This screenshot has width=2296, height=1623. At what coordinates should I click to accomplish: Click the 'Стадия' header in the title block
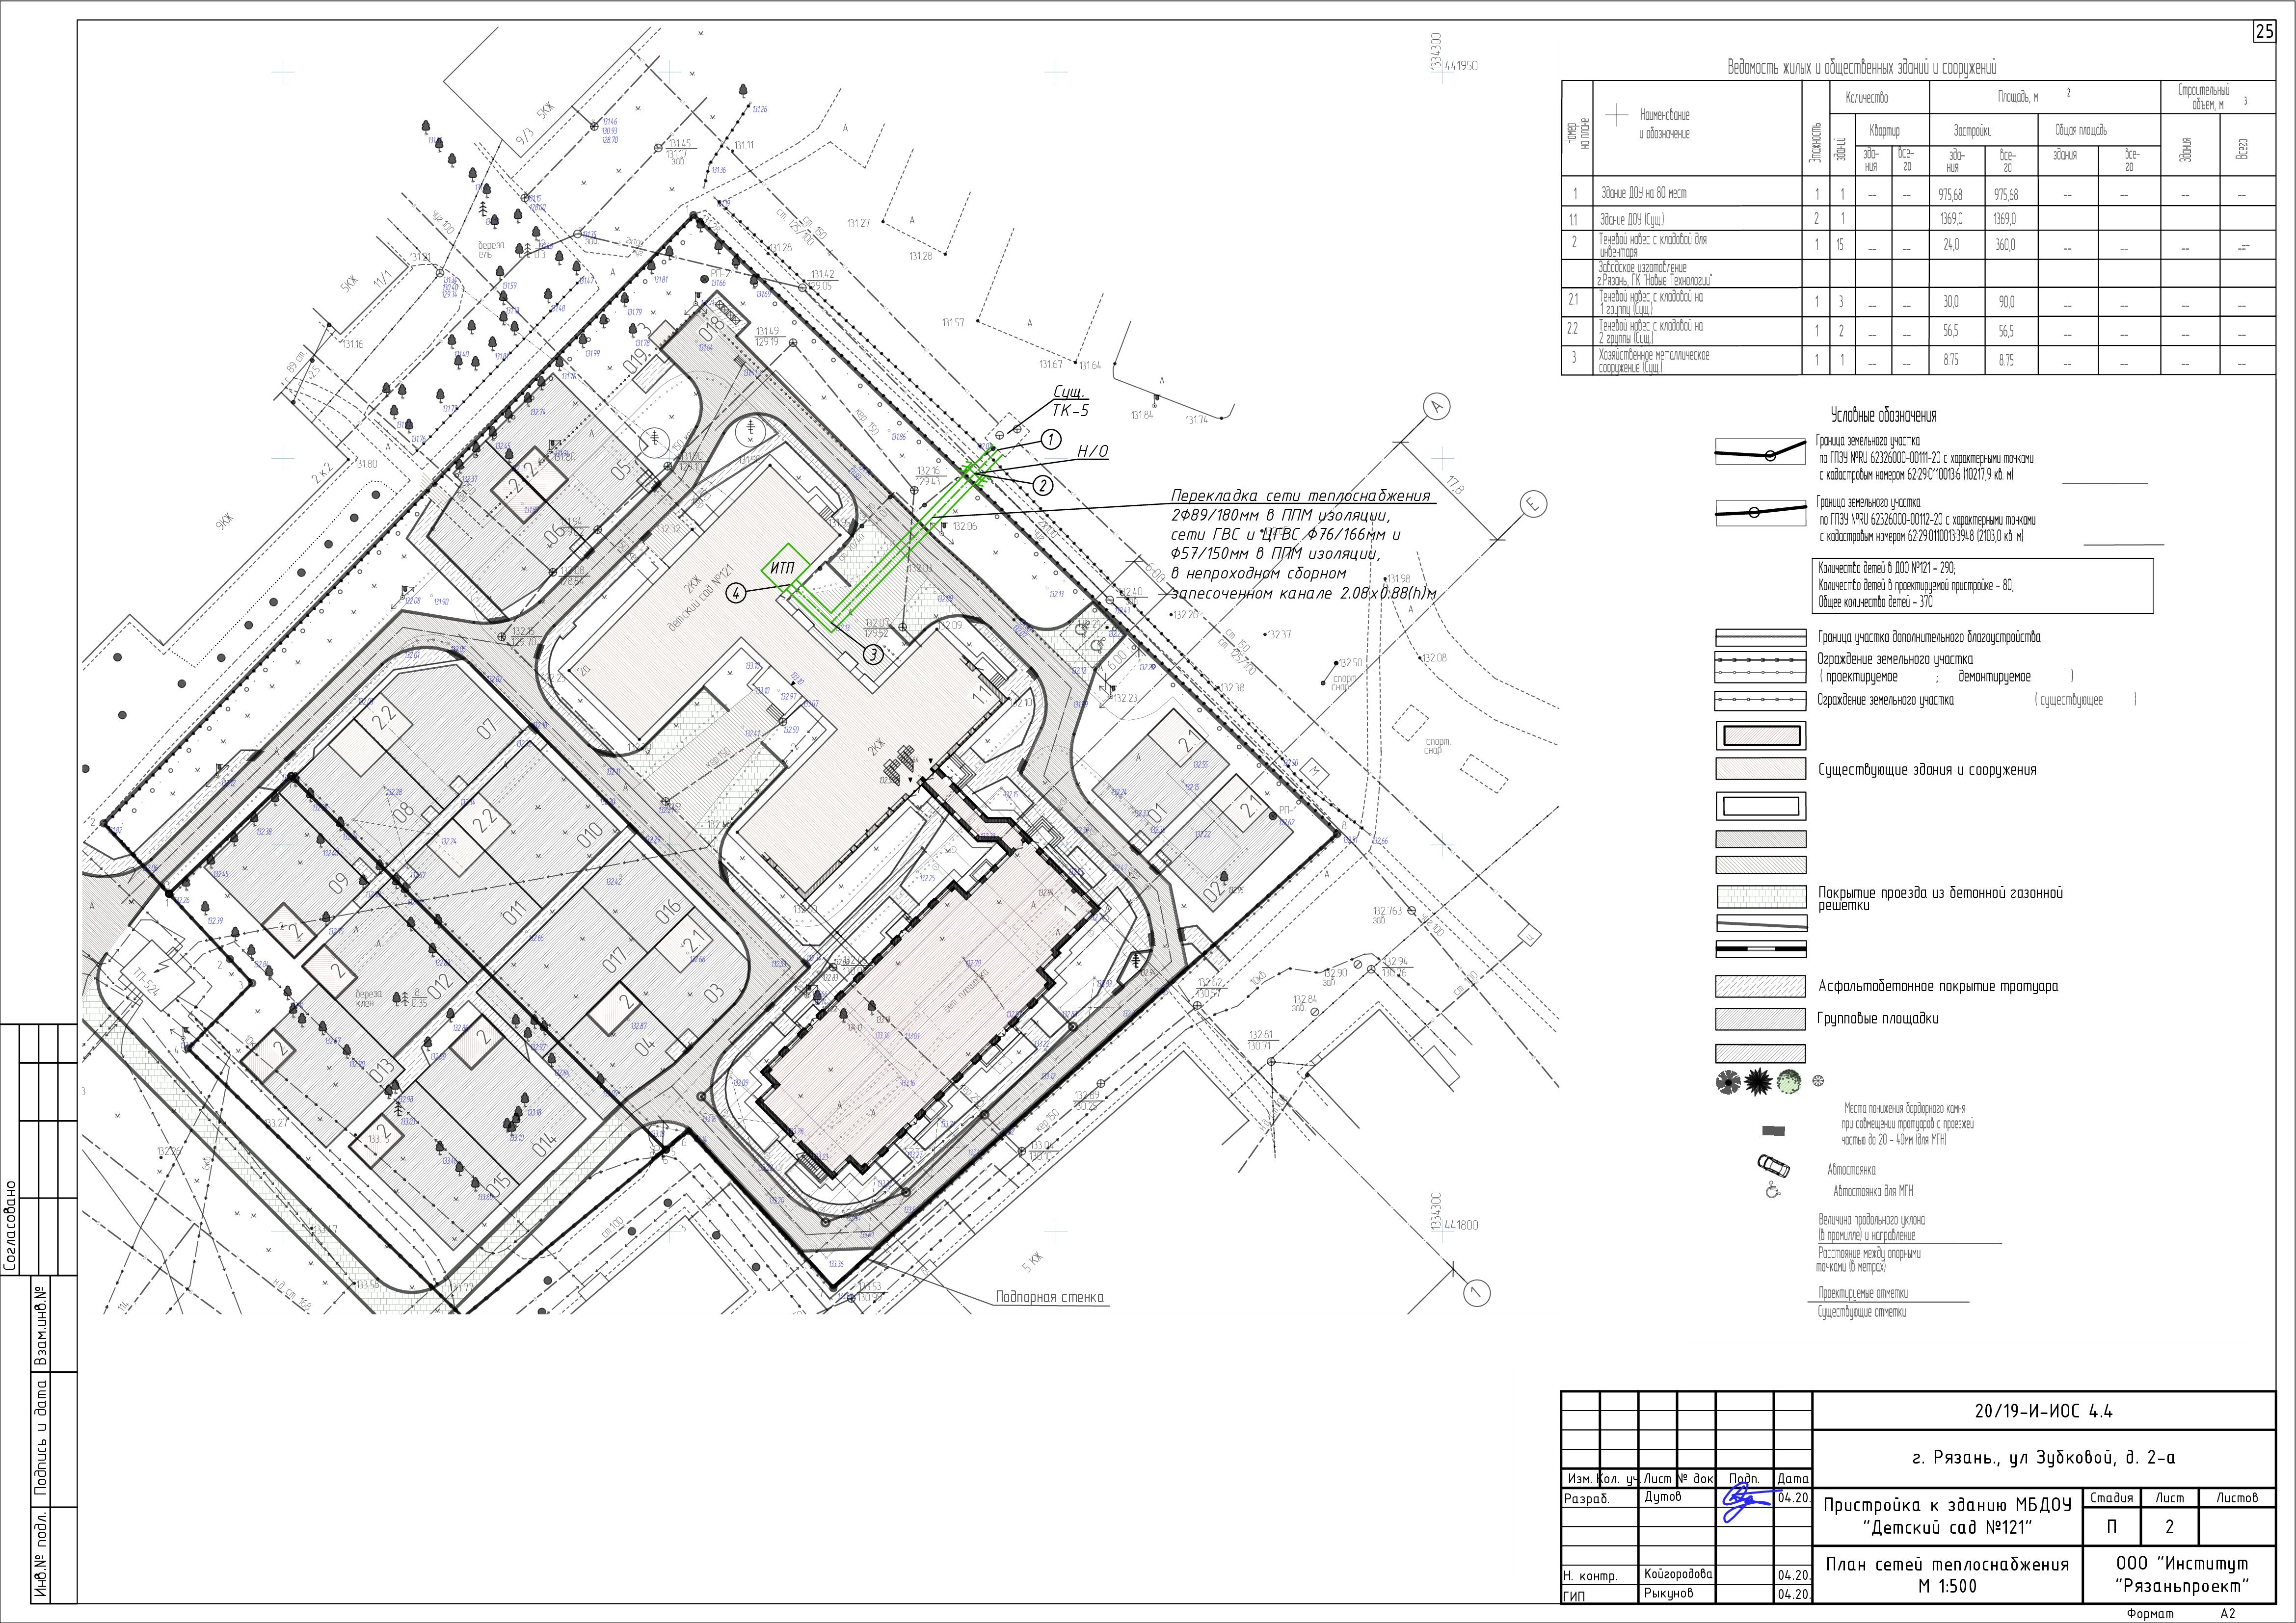click(2111, 1498)
